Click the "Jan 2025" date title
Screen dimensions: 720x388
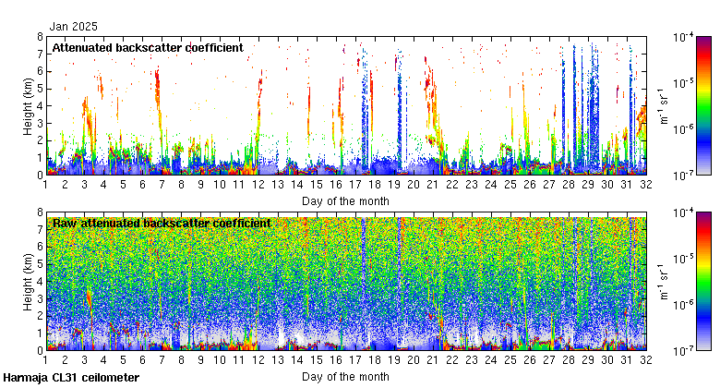[74, 27]
